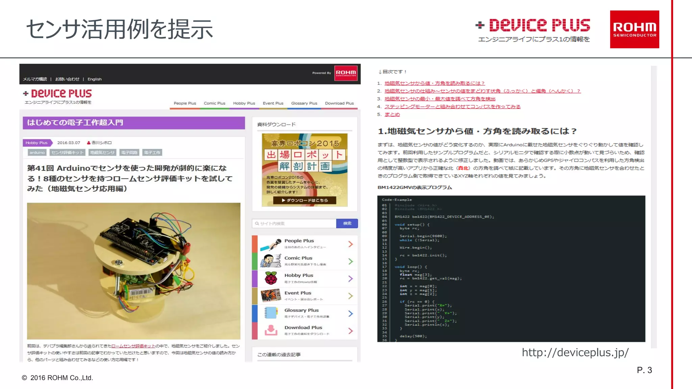The image size is (692, 389).
Task: Click the サイト内検索 search field
Action: [294, 224]
